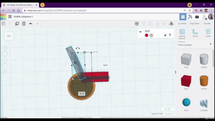Bookmark this page with star icon

tap(190, 10)
